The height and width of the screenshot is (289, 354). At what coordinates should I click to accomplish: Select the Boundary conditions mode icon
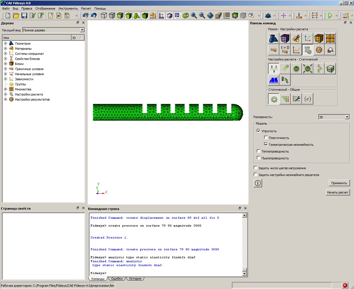274,50
